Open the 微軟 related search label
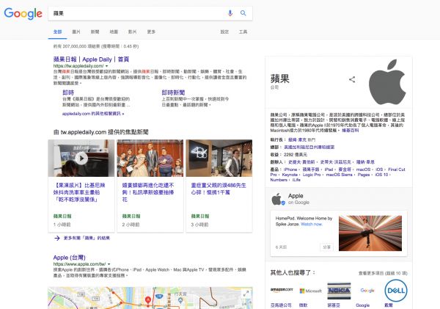The image size is (440, 309). (304, 305)
